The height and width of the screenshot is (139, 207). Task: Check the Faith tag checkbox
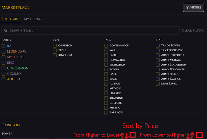tap(106, 55)
